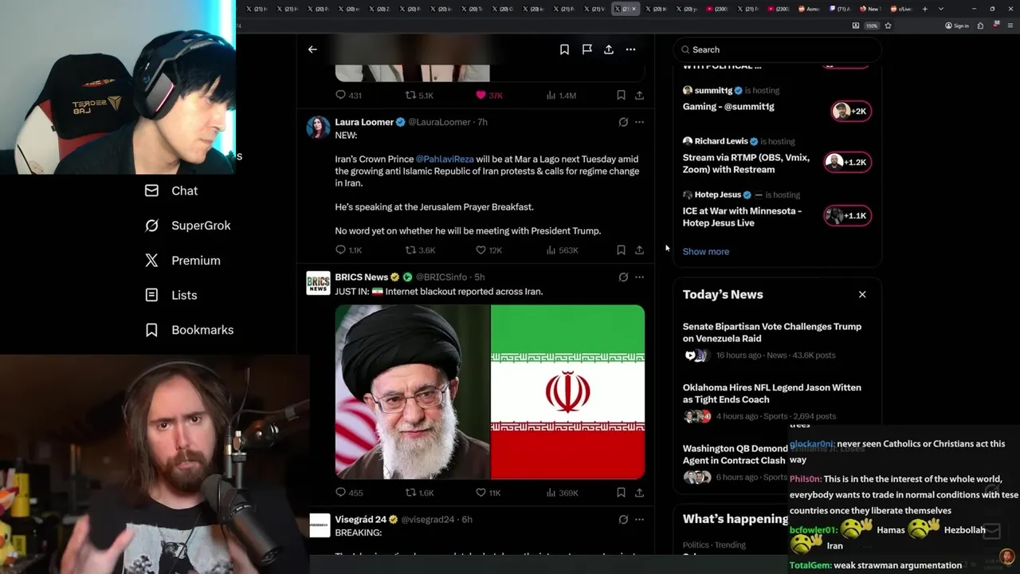
Task: Reply to Laura Loomer's post with 1.1K replies
Action: tap(348, 250)
